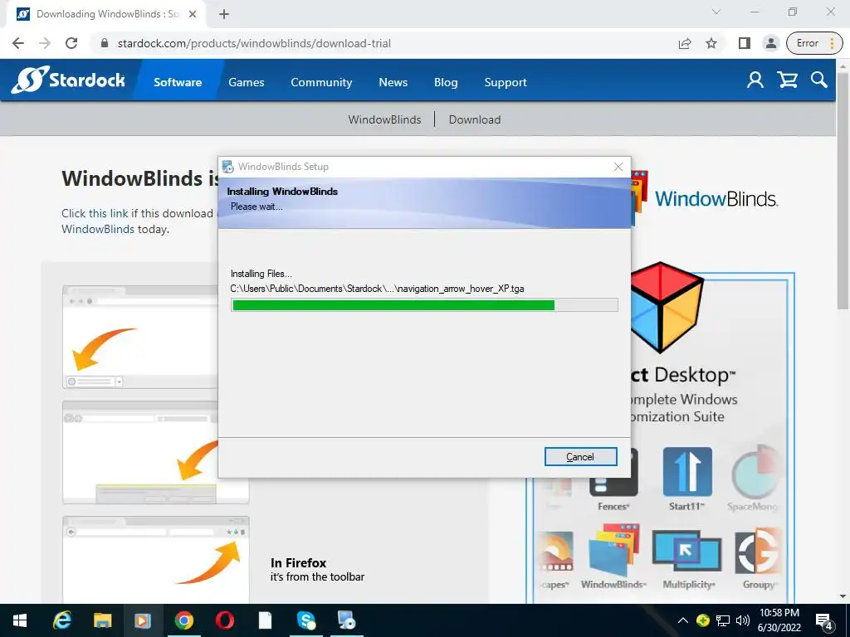Click the WindowBlinds product icon in the suite
850x637 pixels.
click(613, 550)
